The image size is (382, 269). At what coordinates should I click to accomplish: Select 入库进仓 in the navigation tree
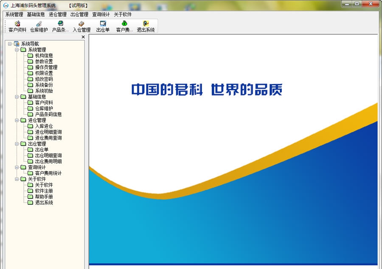(x=44, y=126)
